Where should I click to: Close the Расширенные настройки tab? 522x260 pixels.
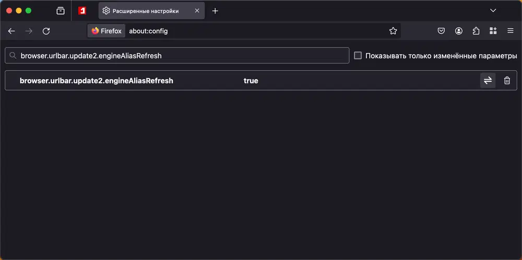tap(197, 10)
